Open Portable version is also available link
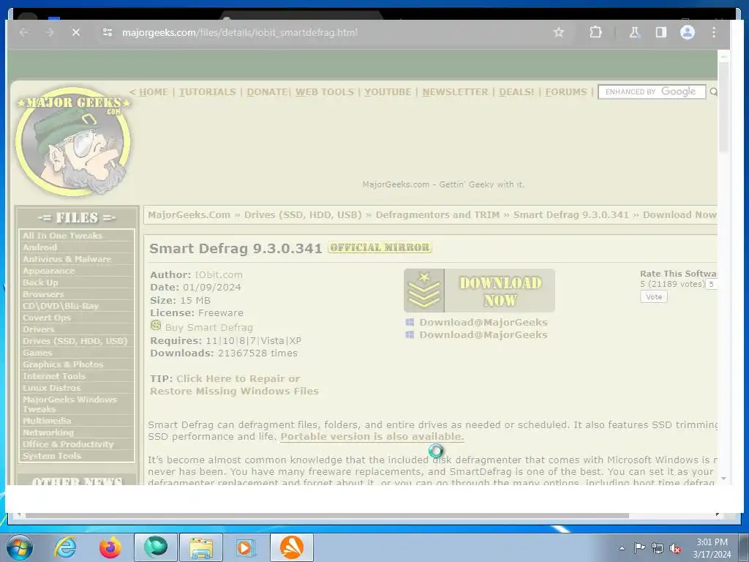 (372, 436)
